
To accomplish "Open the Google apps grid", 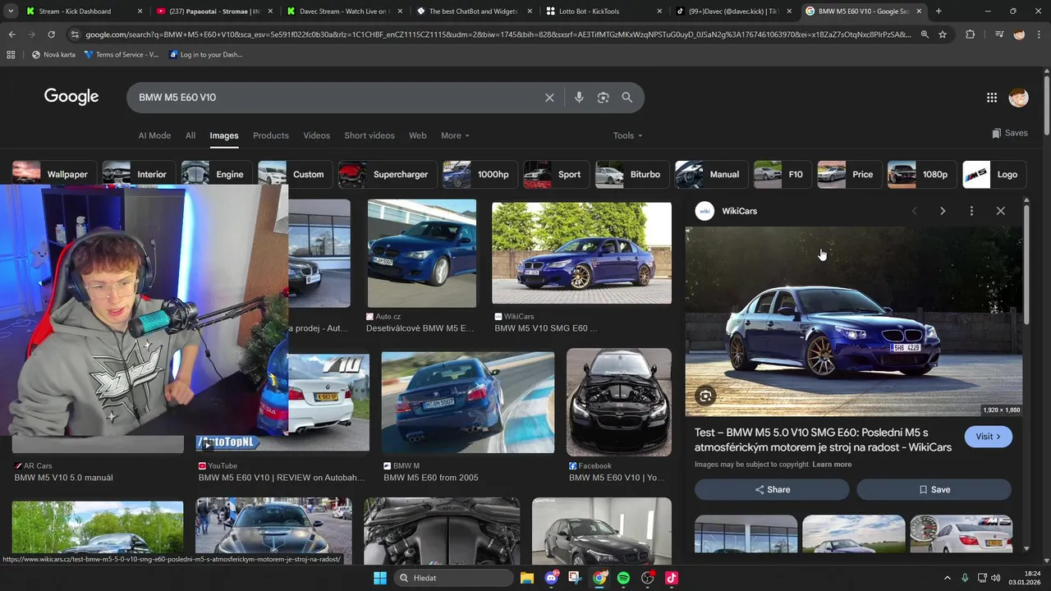I will pos(992,98).
